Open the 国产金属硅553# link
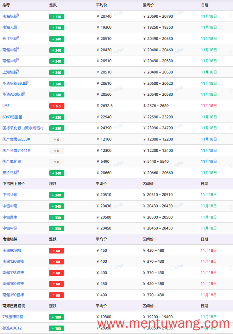Viewport: 233px width, 334px height. point(16,139)
